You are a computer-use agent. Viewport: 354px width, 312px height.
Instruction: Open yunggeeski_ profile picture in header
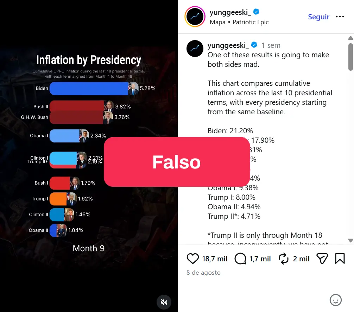tap(195, 17)
